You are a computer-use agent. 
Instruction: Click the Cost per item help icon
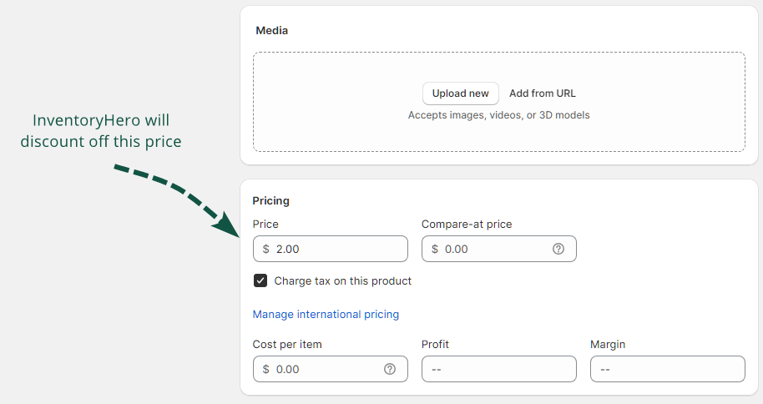tap(390, 369)
